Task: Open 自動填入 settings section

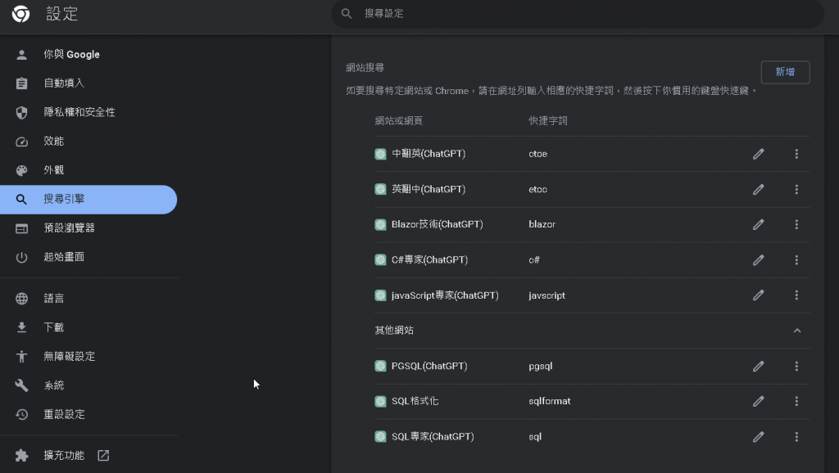Action: click(x=88, y=83)
